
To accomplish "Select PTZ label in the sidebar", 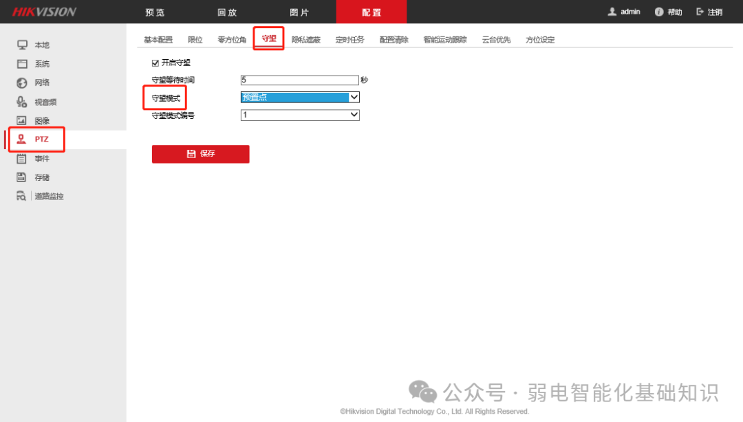I will tap(41, 140).
